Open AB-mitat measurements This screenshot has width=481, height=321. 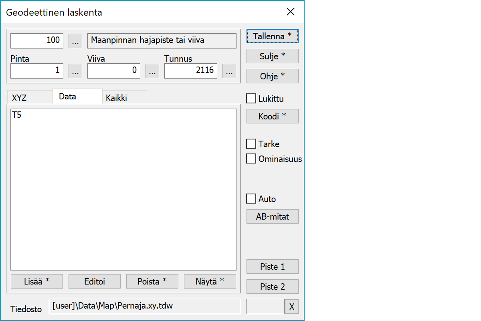point(272,217)
